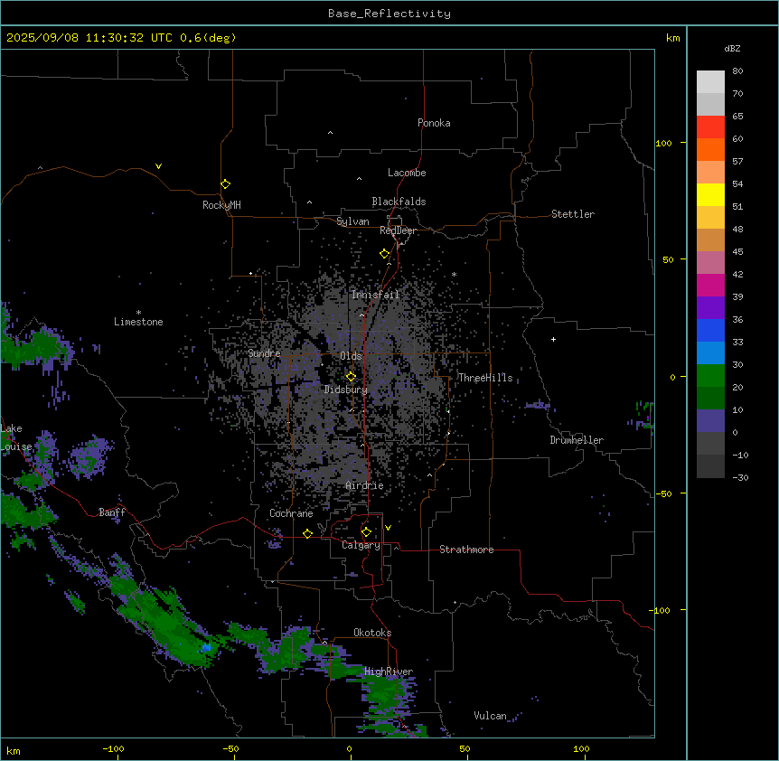779x761 pixels.
Task: Click the Lacombe city label
Action: [407, 173]
